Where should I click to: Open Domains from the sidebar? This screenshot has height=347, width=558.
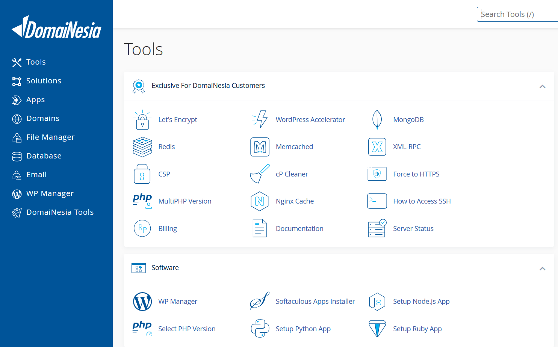click(42, 118)
